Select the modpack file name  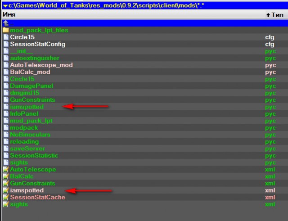pos(24,128)
